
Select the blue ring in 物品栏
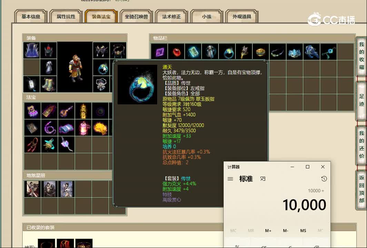227,52
